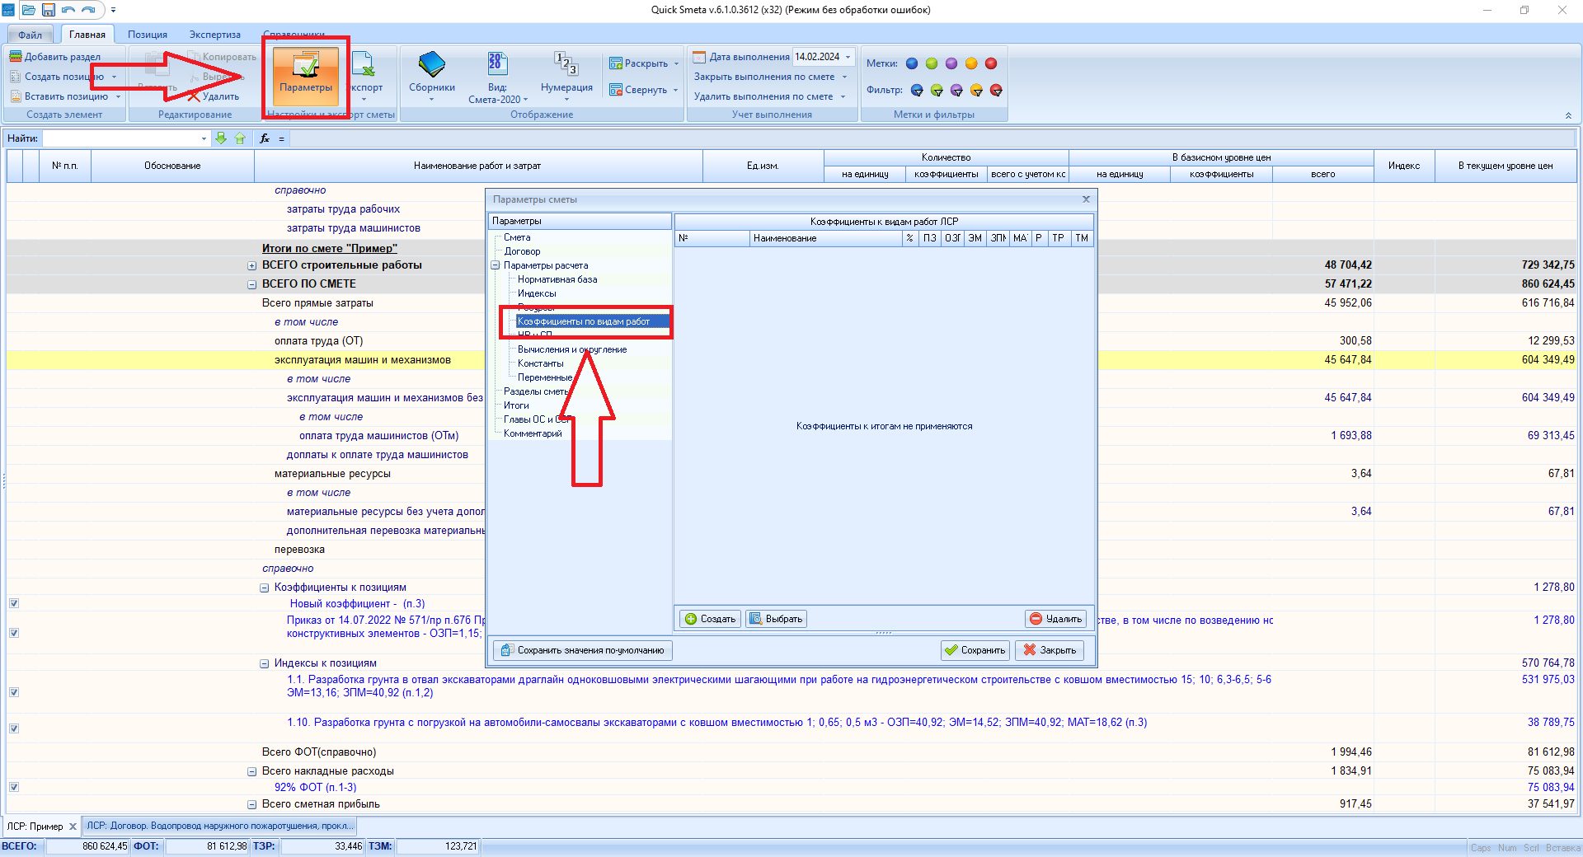Redo action in quick access toolbar
The height and width of the screenshot is (857, 1583).
point(88,10)
